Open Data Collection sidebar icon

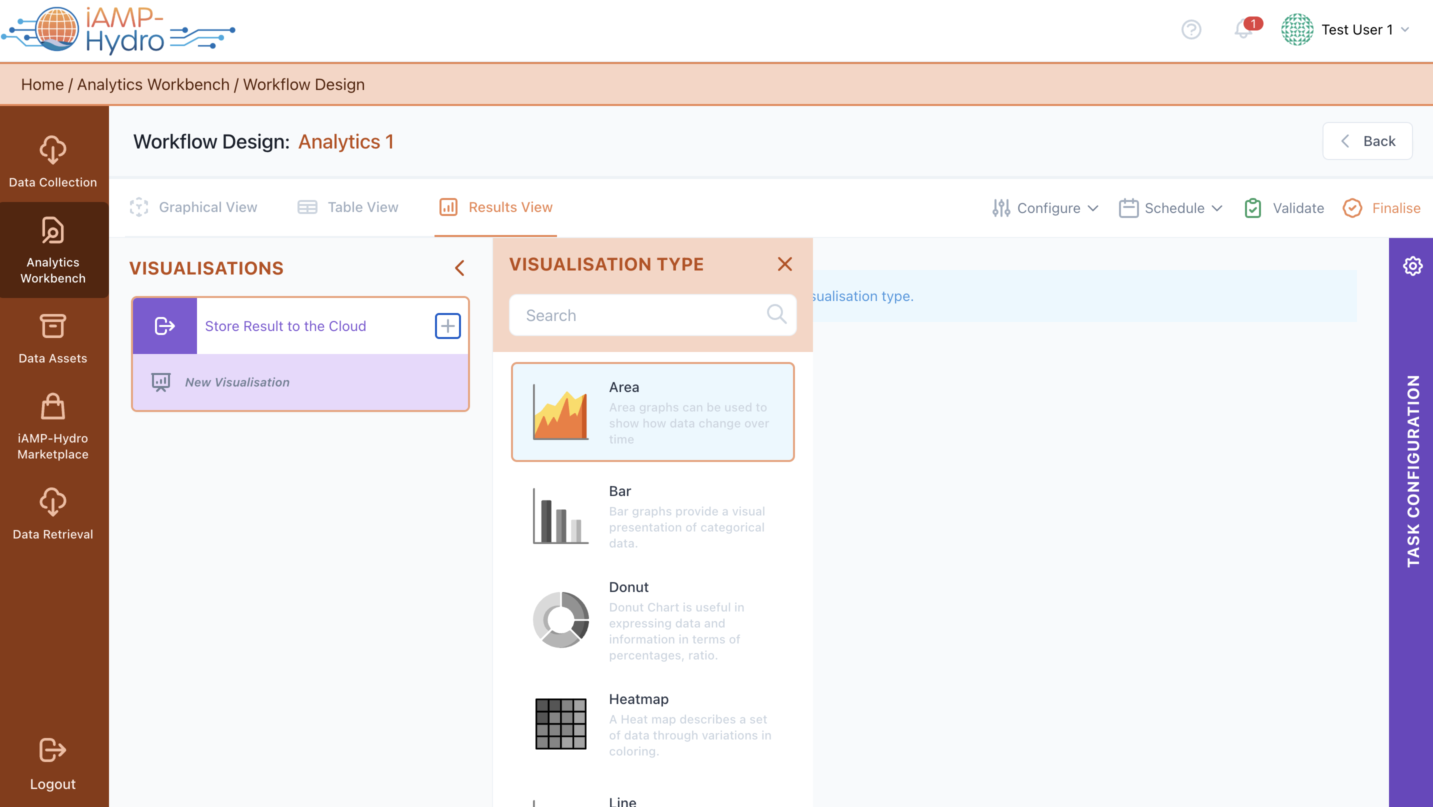point(53,150)
